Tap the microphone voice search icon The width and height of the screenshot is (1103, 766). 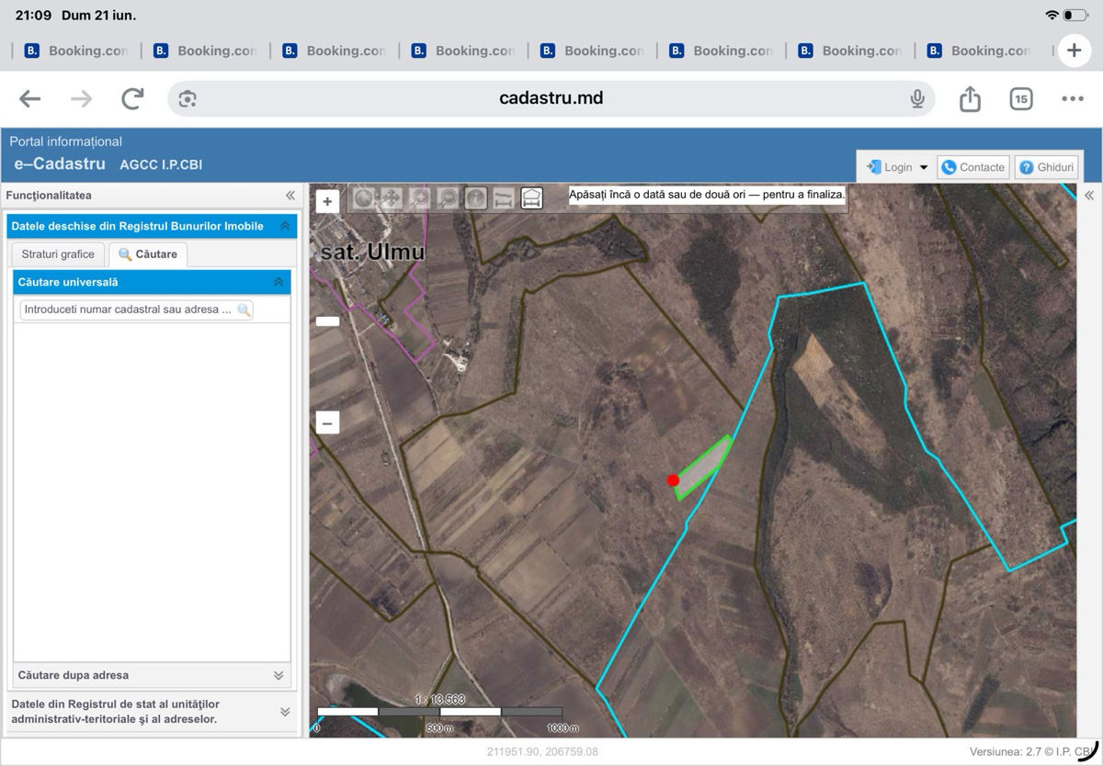pyautogui.click(x=916, y=98)
